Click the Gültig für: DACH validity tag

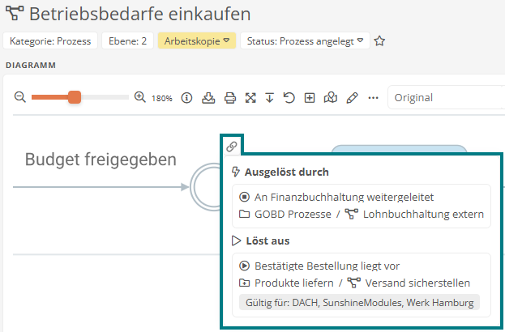(x=359, y=302)
